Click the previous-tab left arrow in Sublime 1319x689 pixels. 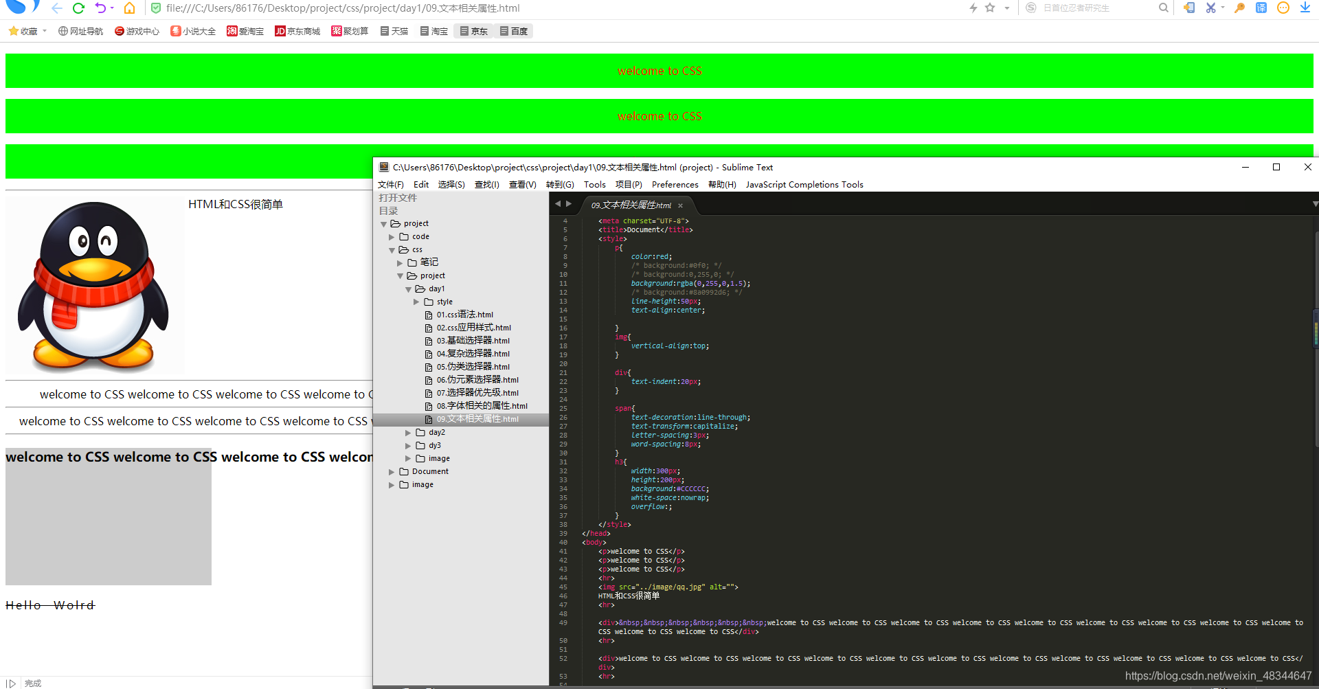tap(558, 203)
